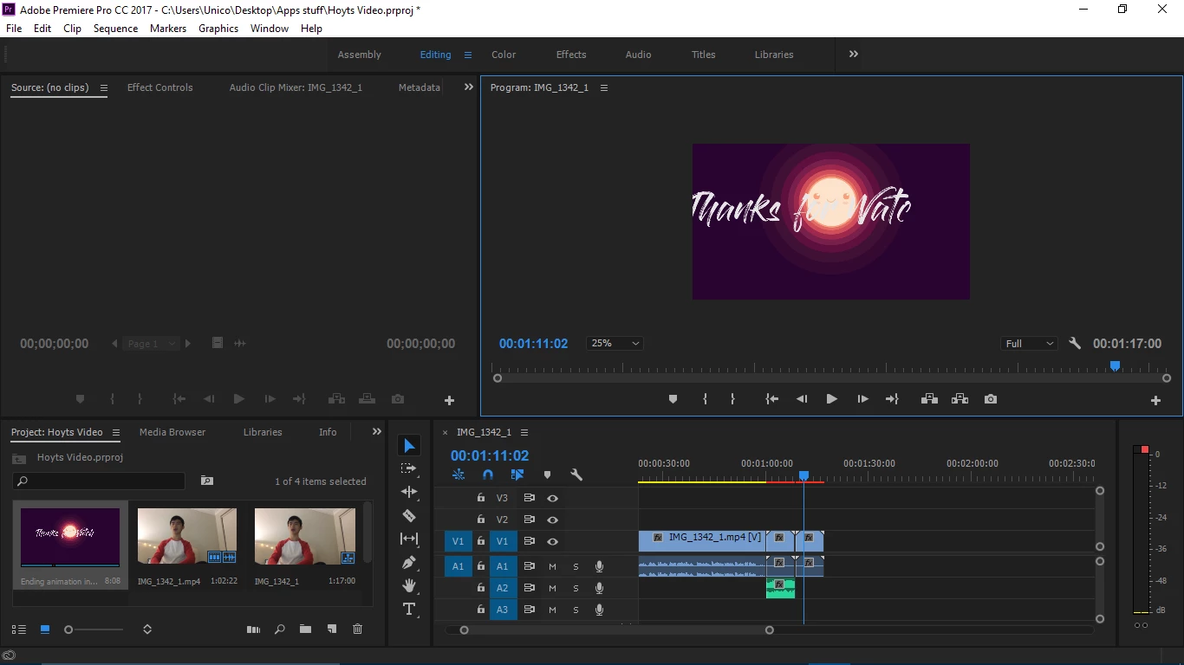Screen dimensions: 1184x665
Task: Hide track V2 with eye icon
Action: pos(552,520)
